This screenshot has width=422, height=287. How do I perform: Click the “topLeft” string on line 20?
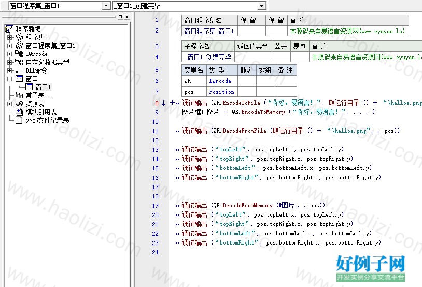(x=230, y=214)
